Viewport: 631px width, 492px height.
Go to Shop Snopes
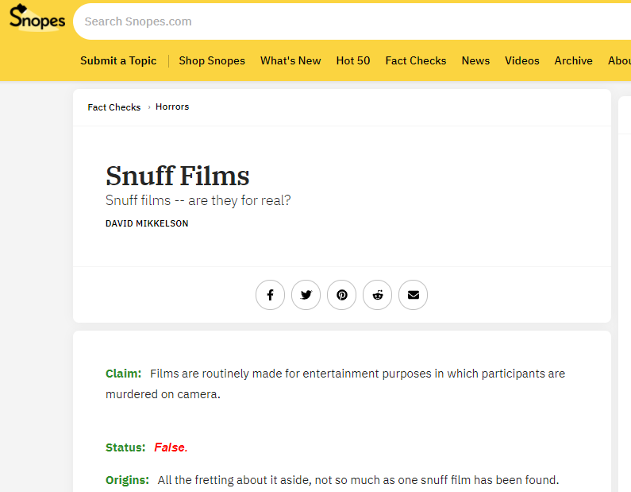coord(212,60)
